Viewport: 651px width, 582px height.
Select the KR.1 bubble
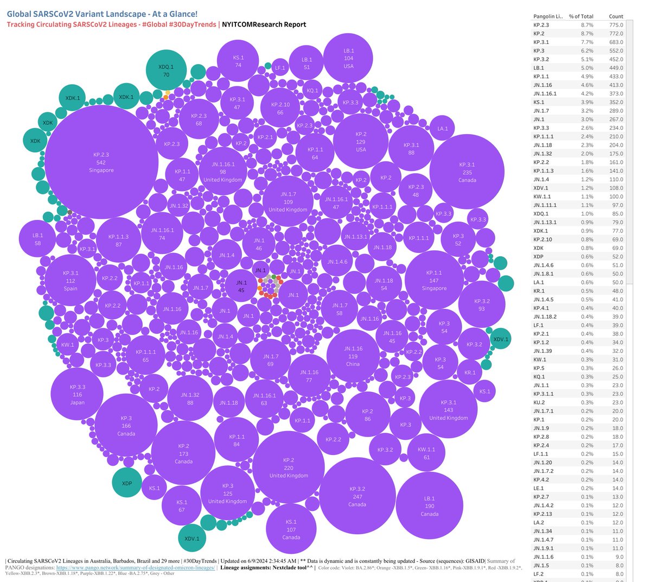point(469,372)
